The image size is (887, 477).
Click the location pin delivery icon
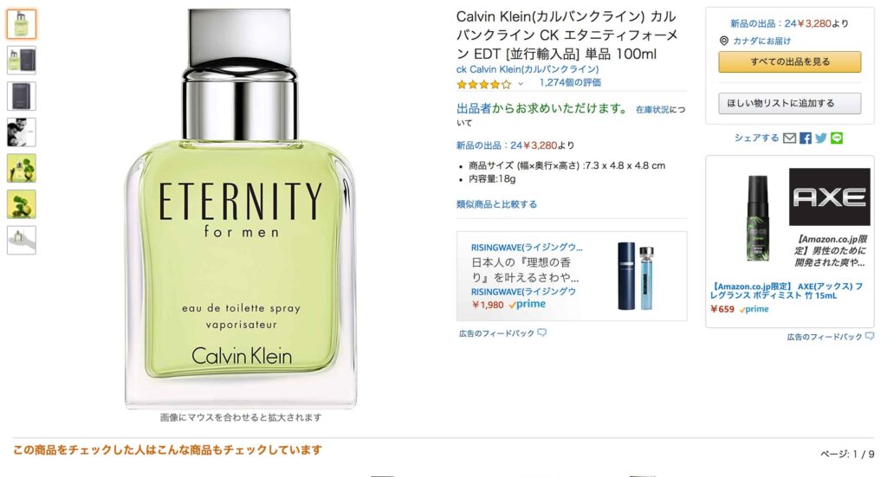[x=723, y=41]
